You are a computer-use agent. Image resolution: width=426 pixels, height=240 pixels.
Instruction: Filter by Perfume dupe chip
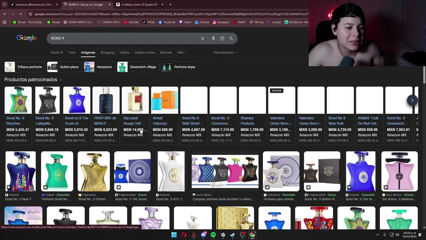coord(180,67)
